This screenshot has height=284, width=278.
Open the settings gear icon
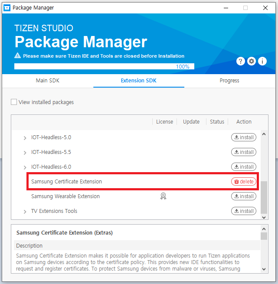pos(252,61)
